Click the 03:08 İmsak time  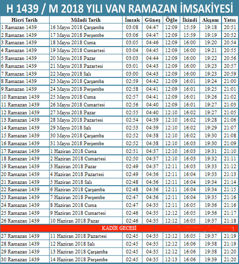[133, 27]
